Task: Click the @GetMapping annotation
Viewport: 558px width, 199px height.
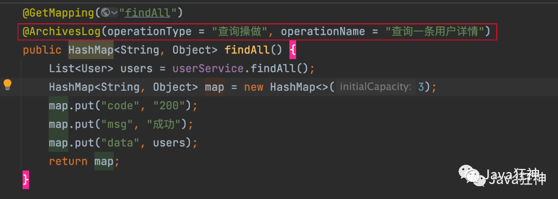Action: [x=59, y=13]
